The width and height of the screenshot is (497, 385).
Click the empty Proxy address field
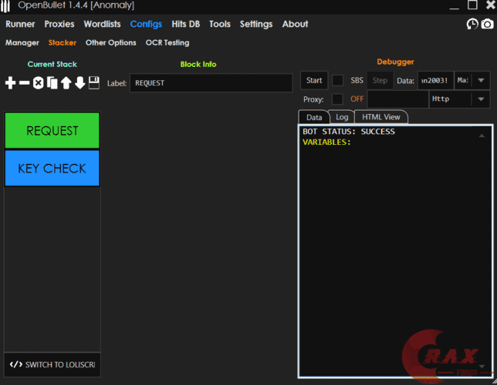pyautogui.click(x=397, y=99)
